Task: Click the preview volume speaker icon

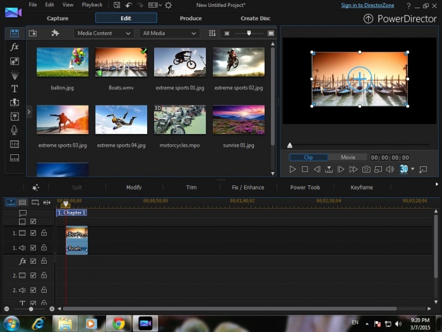Action: coord(390,169)
